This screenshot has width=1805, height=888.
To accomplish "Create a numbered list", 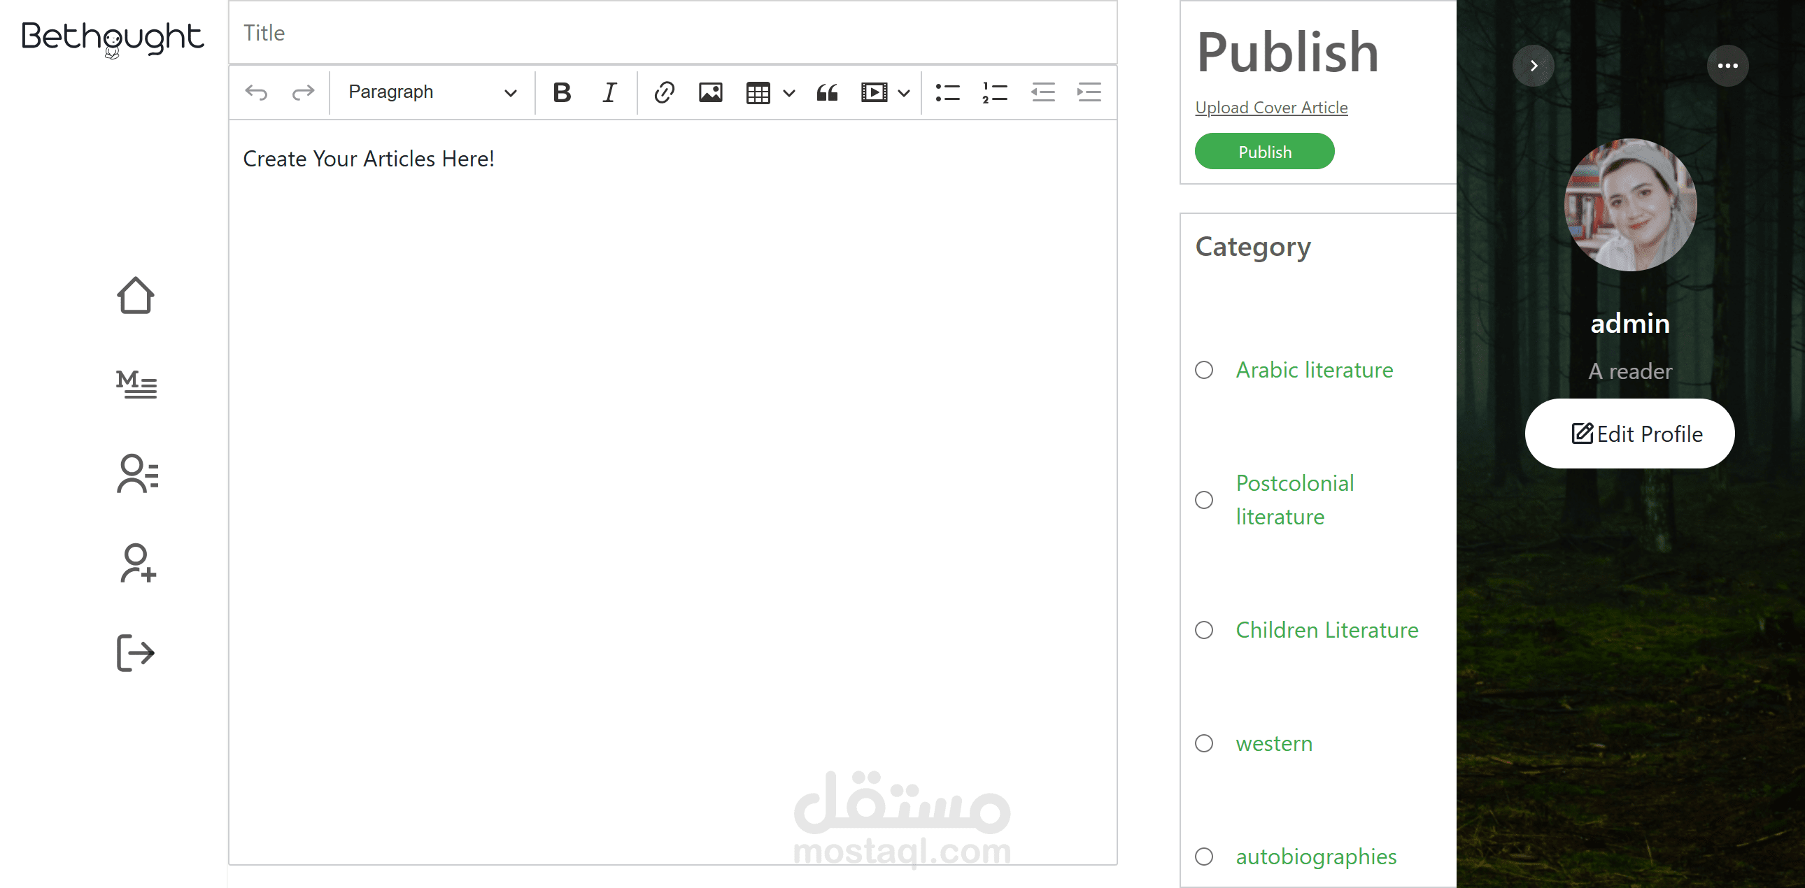I will pos(994,92).
